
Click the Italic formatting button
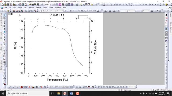68,11
